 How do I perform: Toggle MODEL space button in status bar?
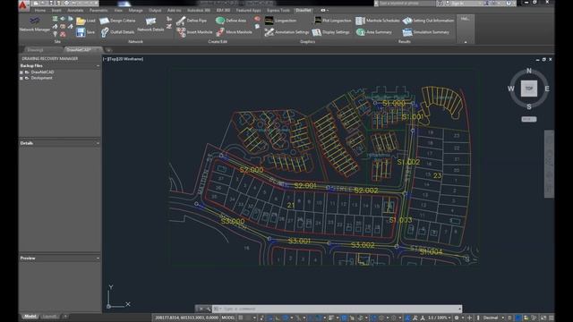click(228, 318)
